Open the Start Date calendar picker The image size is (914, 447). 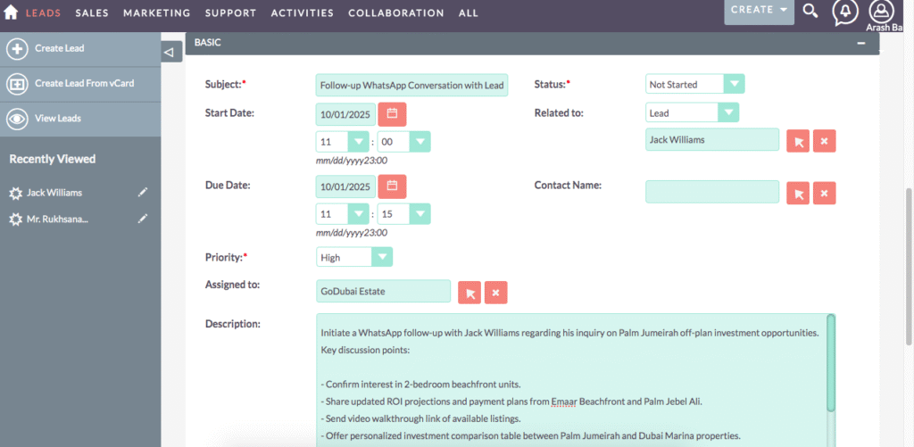click(x=392, y=113)
